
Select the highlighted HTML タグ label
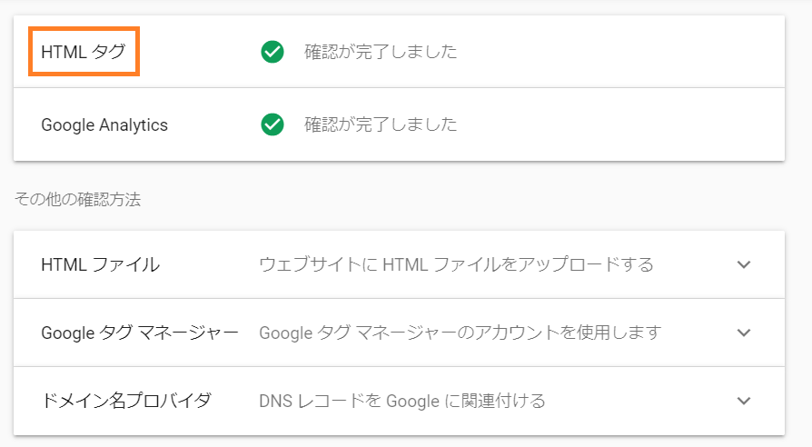(84, 52)
